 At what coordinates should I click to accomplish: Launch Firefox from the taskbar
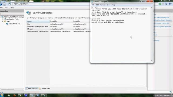[15, 95]
